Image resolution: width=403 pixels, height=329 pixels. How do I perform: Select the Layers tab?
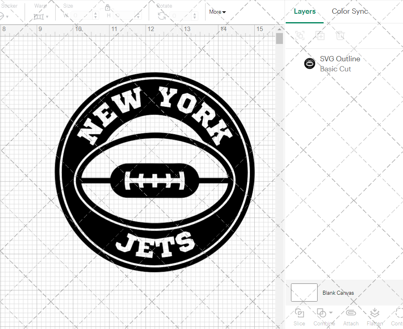(x=305, y=11)
